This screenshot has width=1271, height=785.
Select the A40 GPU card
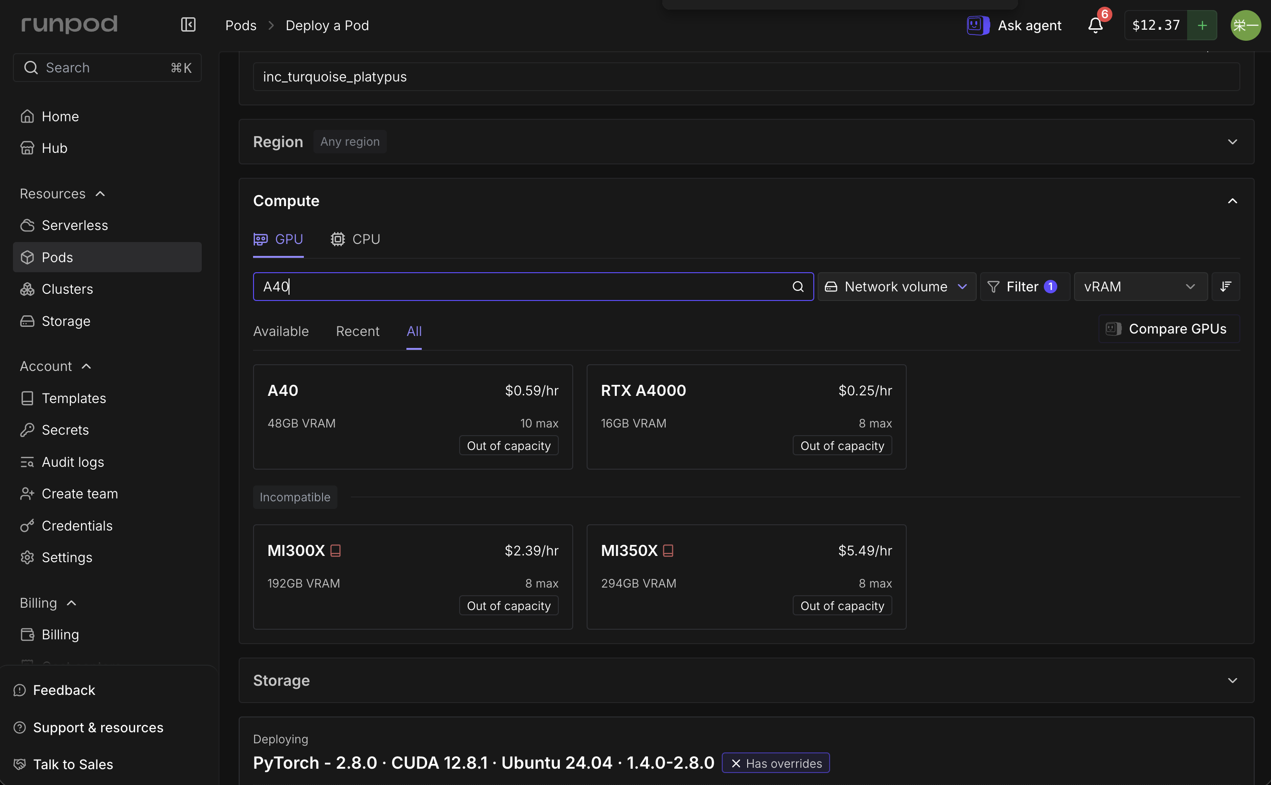tap(413, 417)
